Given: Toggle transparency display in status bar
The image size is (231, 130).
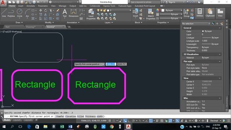Looking at the screenshot, I should coord(162,121).
